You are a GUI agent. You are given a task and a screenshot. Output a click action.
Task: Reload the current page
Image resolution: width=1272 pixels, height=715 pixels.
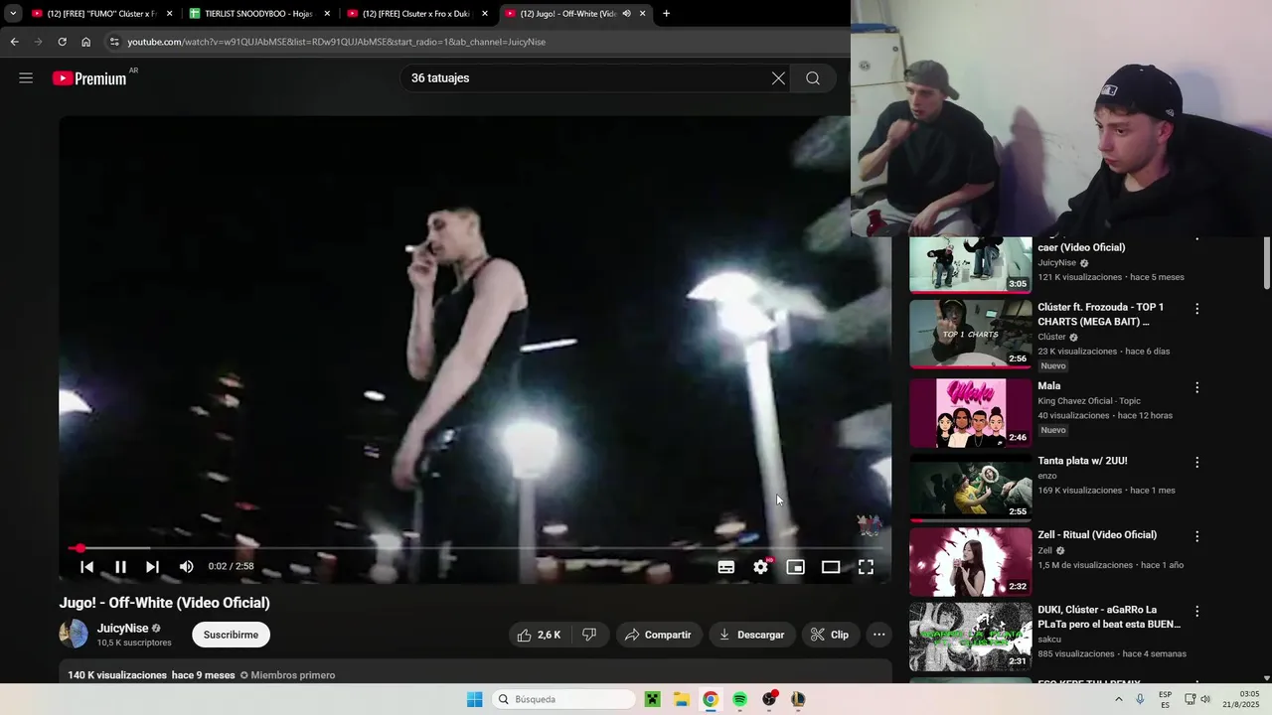point(62,42)
